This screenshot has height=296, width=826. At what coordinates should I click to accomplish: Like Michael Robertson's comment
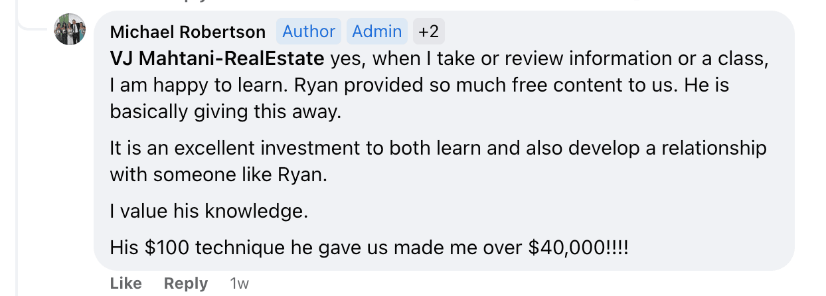pos(125,283)
